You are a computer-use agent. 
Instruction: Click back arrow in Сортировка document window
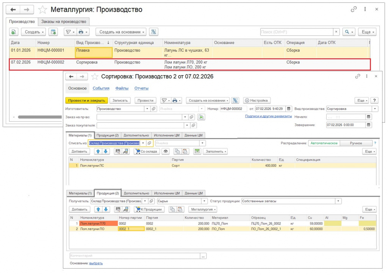pos(71,77)
